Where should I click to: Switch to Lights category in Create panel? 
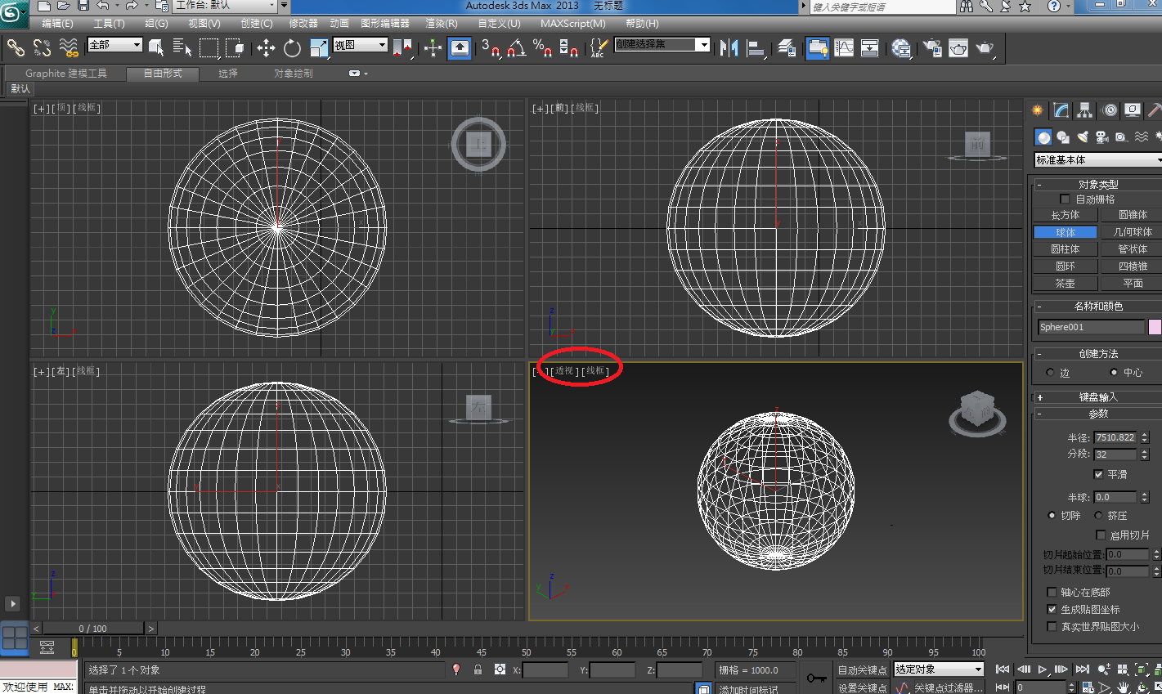[x=1083, y=137]
